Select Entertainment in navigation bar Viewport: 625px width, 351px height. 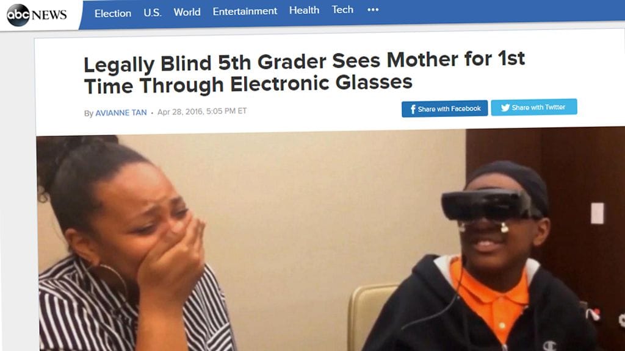point(245,11)
